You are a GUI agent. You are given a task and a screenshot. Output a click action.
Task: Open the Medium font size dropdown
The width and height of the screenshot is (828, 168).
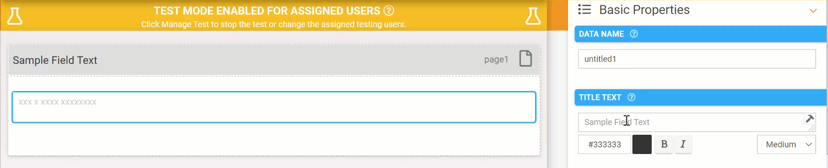tap(786, 144)
